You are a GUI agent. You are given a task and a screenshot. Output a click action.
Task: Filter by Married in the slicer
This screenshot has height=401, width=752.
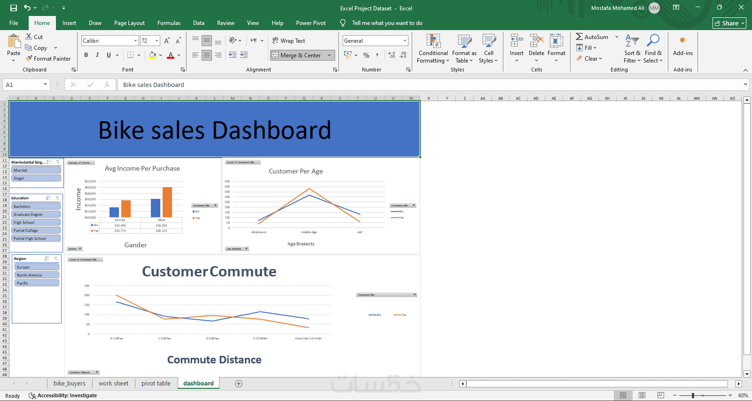point(36,170)
